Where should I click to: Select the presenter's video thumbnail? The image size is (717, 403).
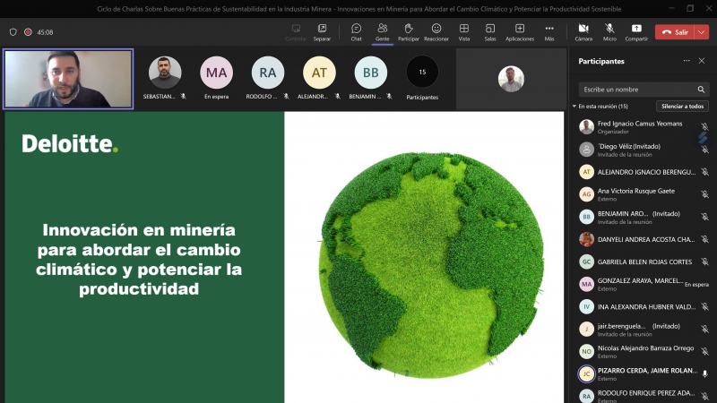click(x=68, y=79)
